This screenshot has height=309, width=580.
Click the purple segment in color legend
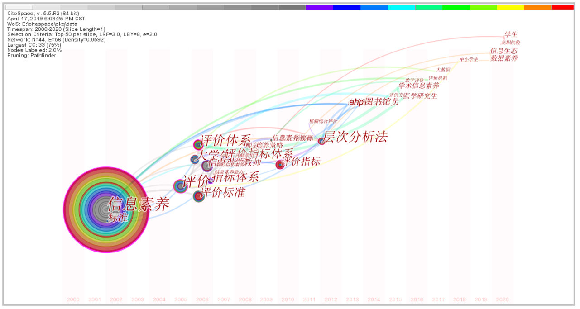319,7
